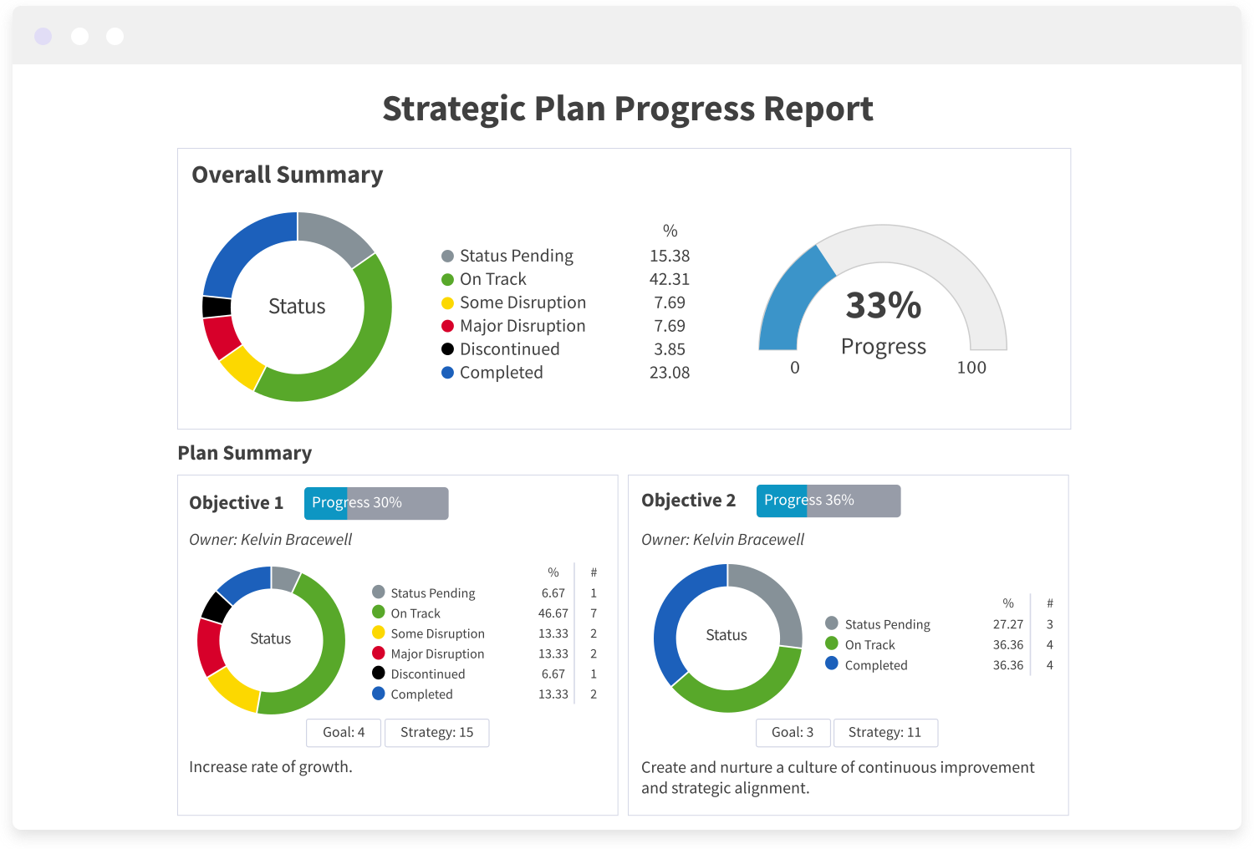Select the Plan Summary section heading
Viewport: 1254px width, 849px height.
point(244,452)
